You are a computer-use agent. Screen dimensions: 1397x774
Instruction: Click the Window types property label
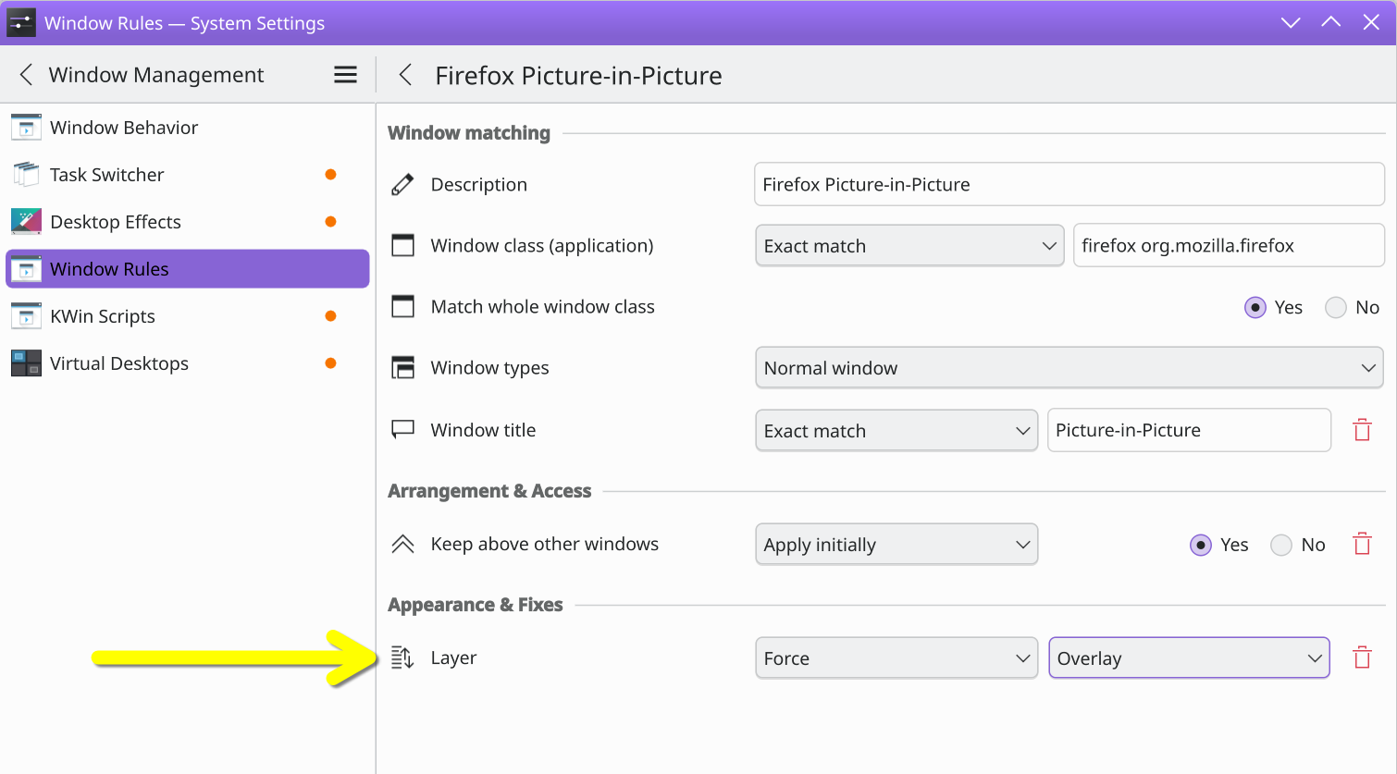pyautogui.click(x=489, y=368)
